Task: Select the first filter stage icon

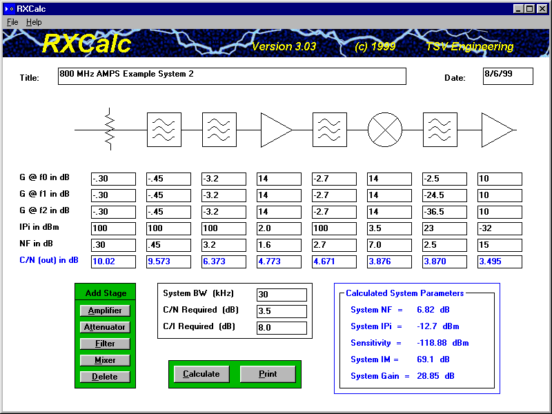Action: point(164,130)
